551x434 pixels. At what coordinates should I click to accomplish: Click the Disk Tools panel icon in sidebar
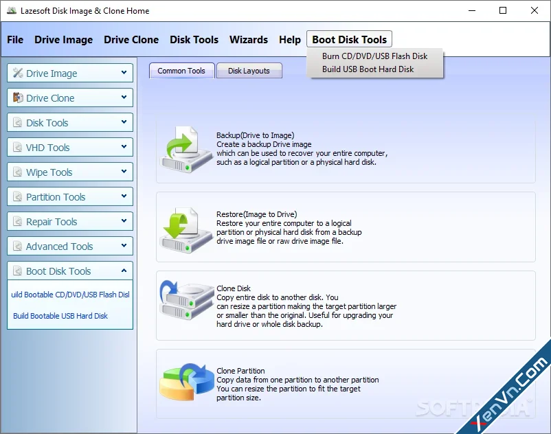[18, 122]
